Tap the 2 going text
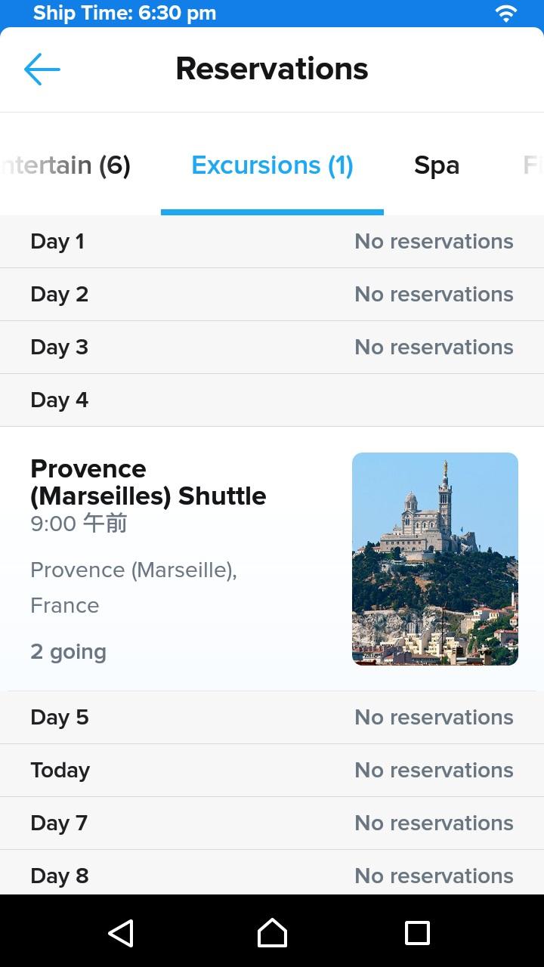The image size is (544, 967). [68, 652]
